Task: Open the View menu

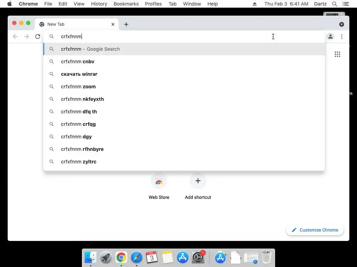Action: pos(79,4)
